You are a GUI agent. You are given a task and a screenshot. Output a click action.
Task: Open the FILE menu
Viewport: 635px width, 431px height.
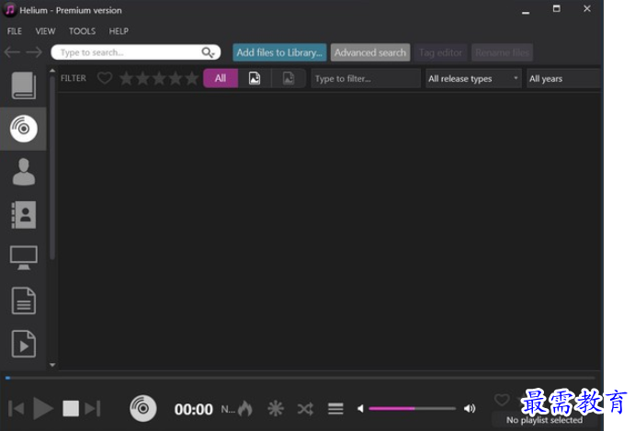pyautogui.click(x=15, y=31)
